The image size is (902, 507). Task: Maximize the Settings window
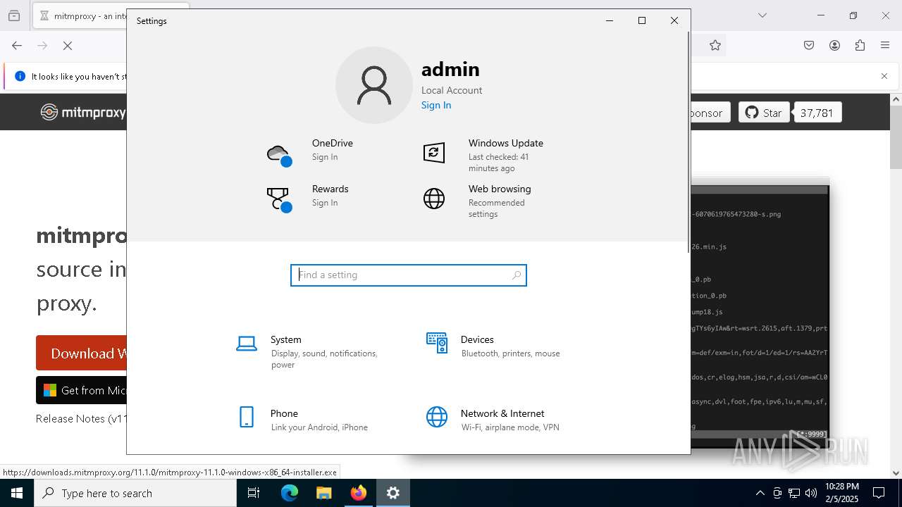tap(642, 20)
